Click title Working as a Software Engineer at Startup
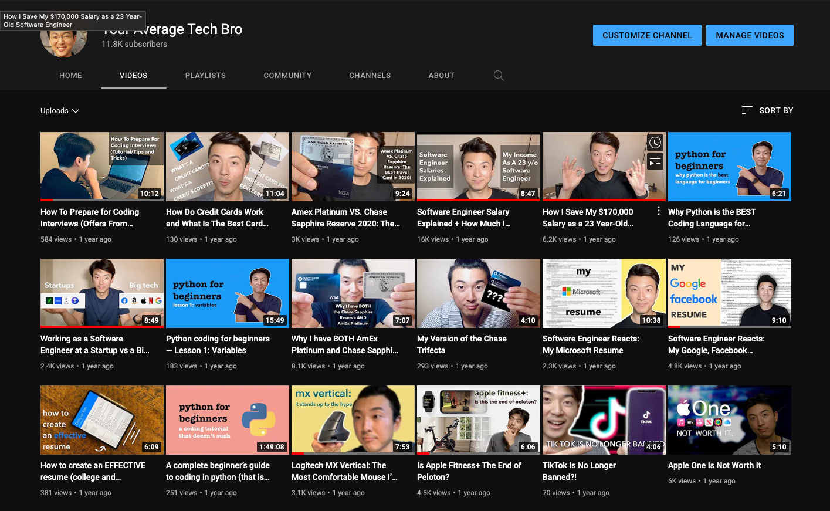 (x=95, y=344)
